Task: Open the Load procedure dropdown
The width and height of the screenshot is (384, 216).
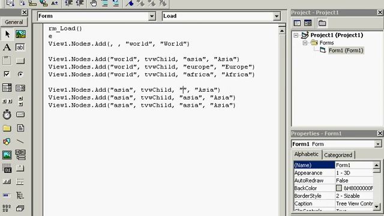Action: tap(277, 16)
